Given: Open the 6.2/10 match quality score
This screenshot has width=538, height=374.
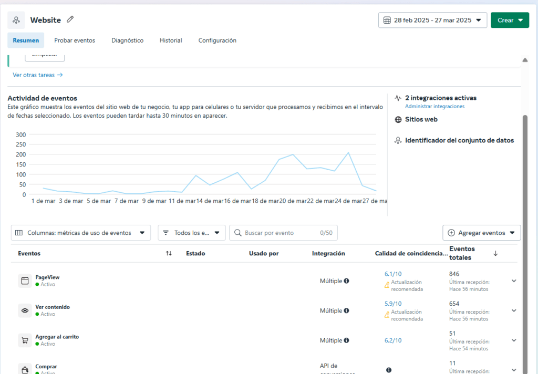Looking at the screenshot, I should (x=393, y=340).
